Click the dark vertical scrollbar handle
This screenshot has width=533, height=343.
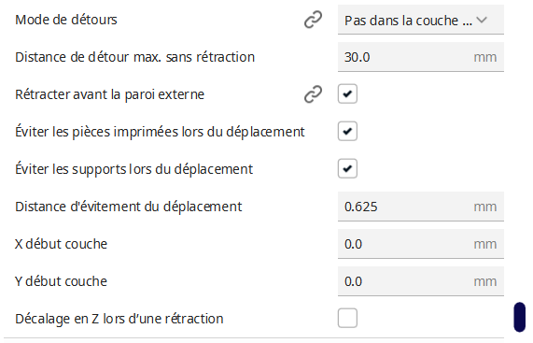tap(519, 317)
